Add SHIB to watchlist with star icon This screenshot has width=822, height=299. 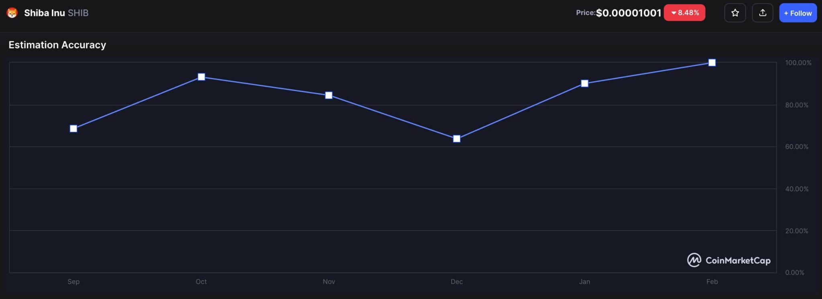[735, 13]
